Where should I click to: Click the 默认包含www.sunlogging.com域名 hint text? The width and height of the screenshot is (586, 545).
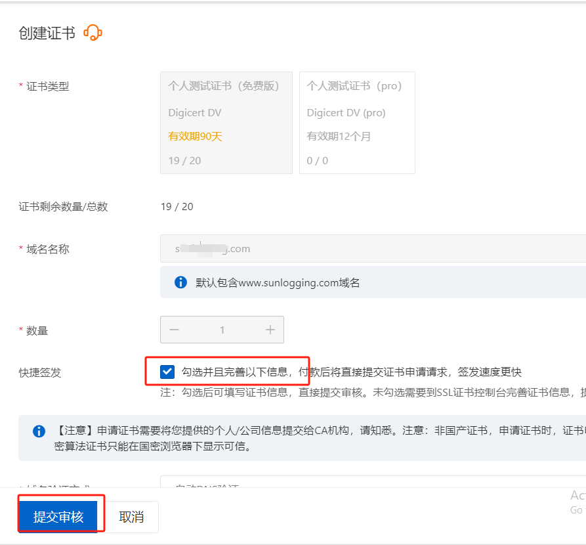pos(278,283)
